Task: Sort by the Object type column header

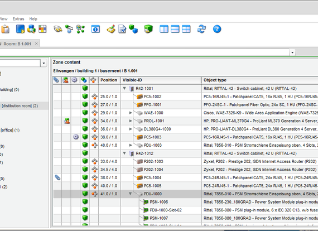Action: point(260,80)
